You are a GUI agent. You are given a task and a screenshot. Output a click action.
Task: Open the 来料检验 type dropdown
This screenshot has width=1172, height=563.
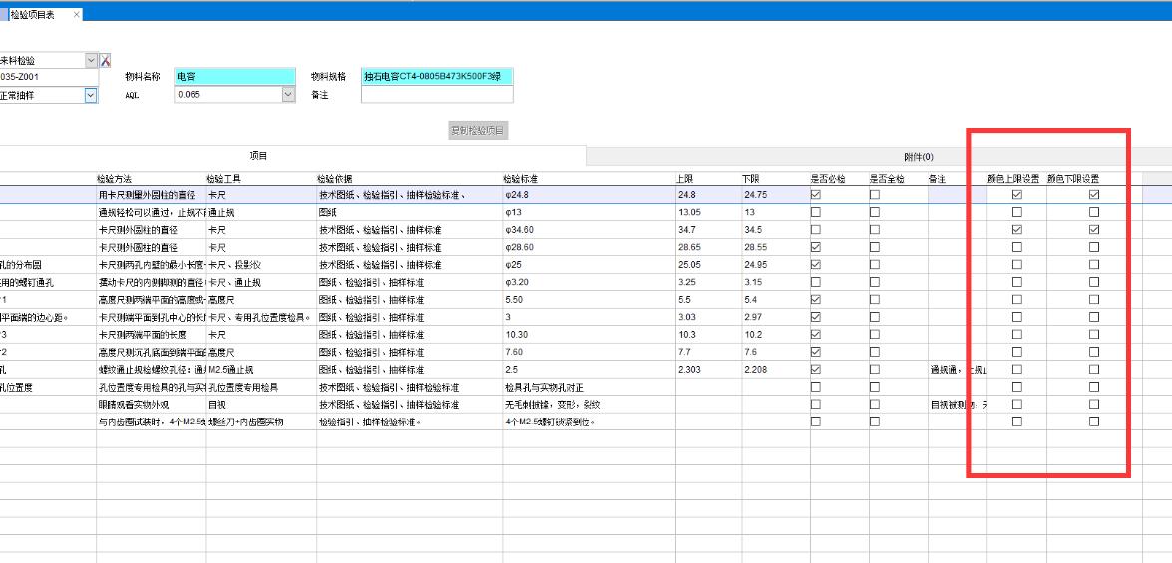pyautogui.click(x=92, y=61)
